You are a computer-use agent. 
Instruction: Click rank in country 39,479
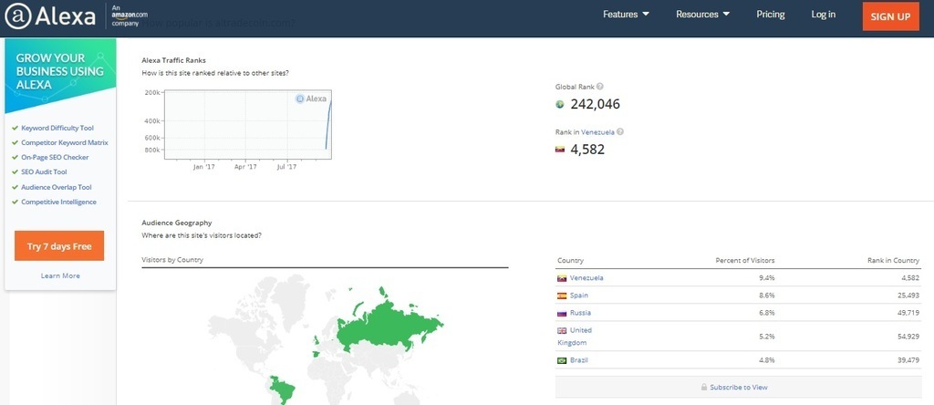[908, 360]
